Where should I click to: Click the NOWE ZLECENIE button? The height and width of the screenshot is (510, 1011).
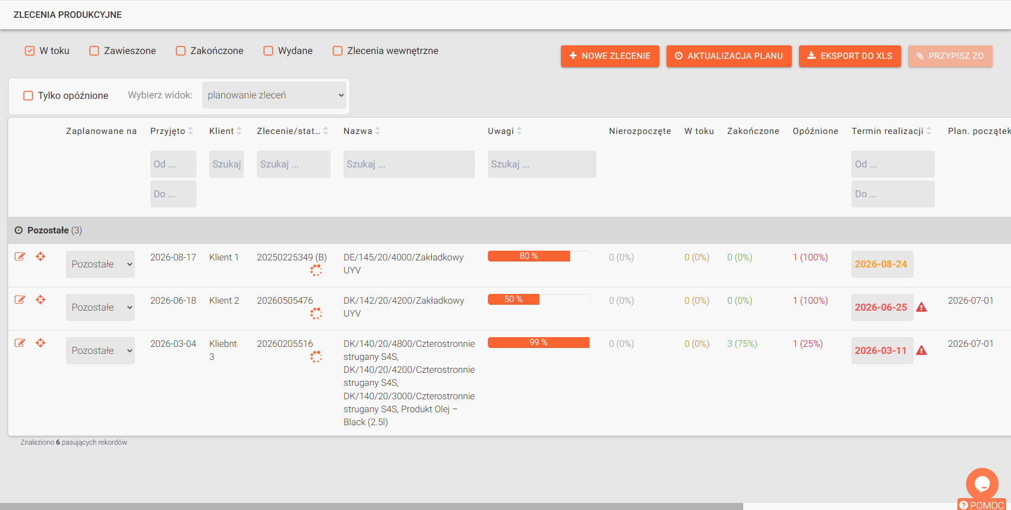tap(610, 56)
